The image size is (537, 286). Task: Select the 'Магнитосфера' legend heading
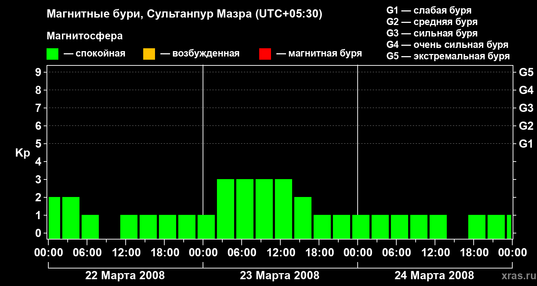84,36
